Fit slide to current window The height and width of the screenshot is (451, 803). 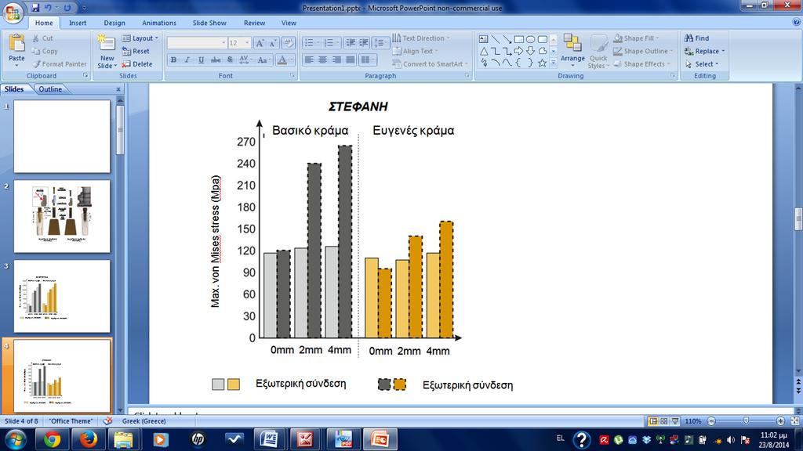[795, 420]
